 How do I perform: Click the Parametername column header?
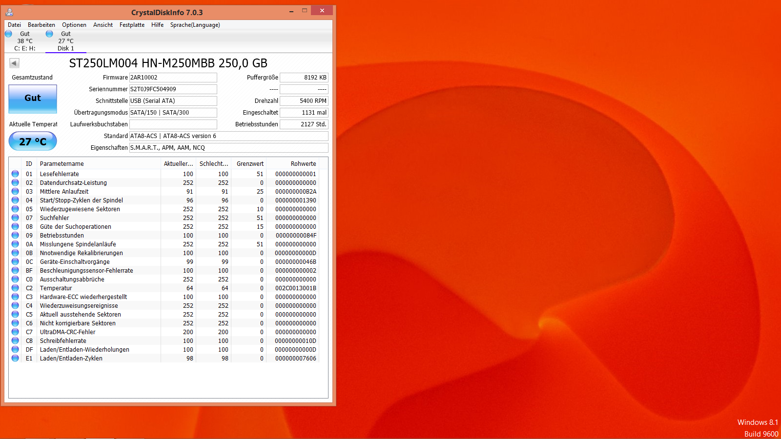(x=99, y=164)
